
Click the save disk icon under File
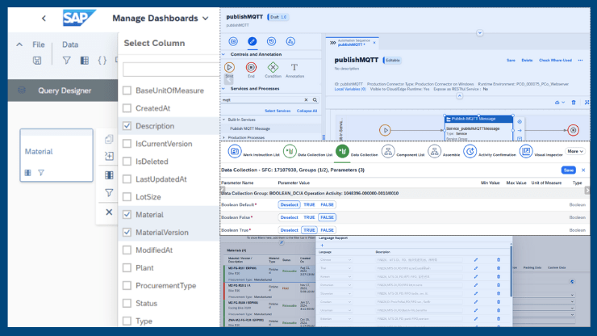pos(37,61)
